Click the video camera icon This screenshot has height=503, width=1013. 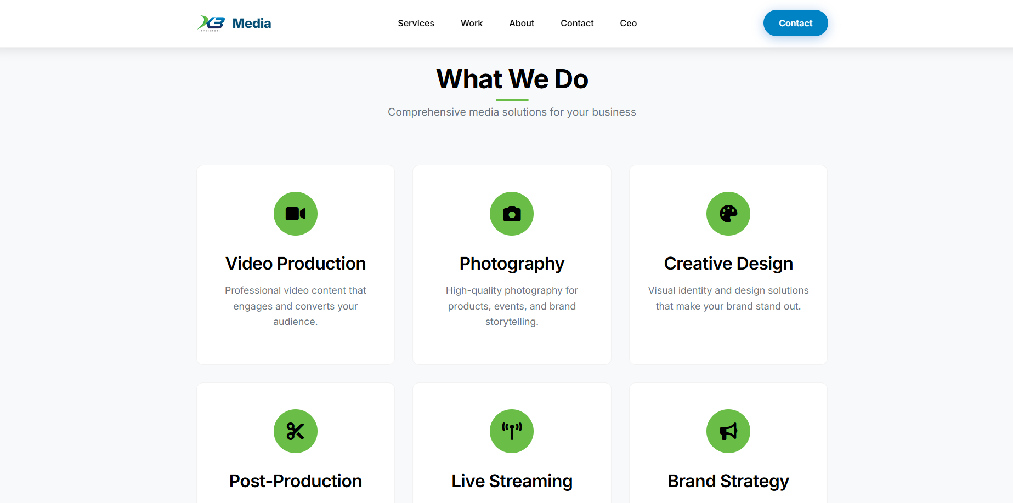click(296, 214)
